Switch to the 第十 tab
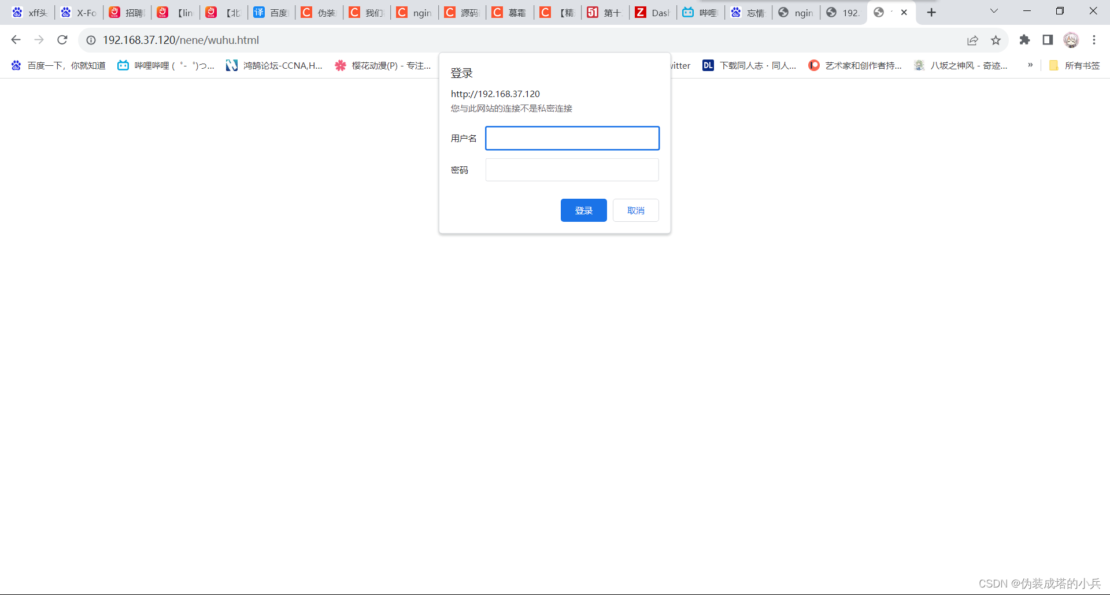The width and height of the screenshot is (1110, 595). pos(605,13)
